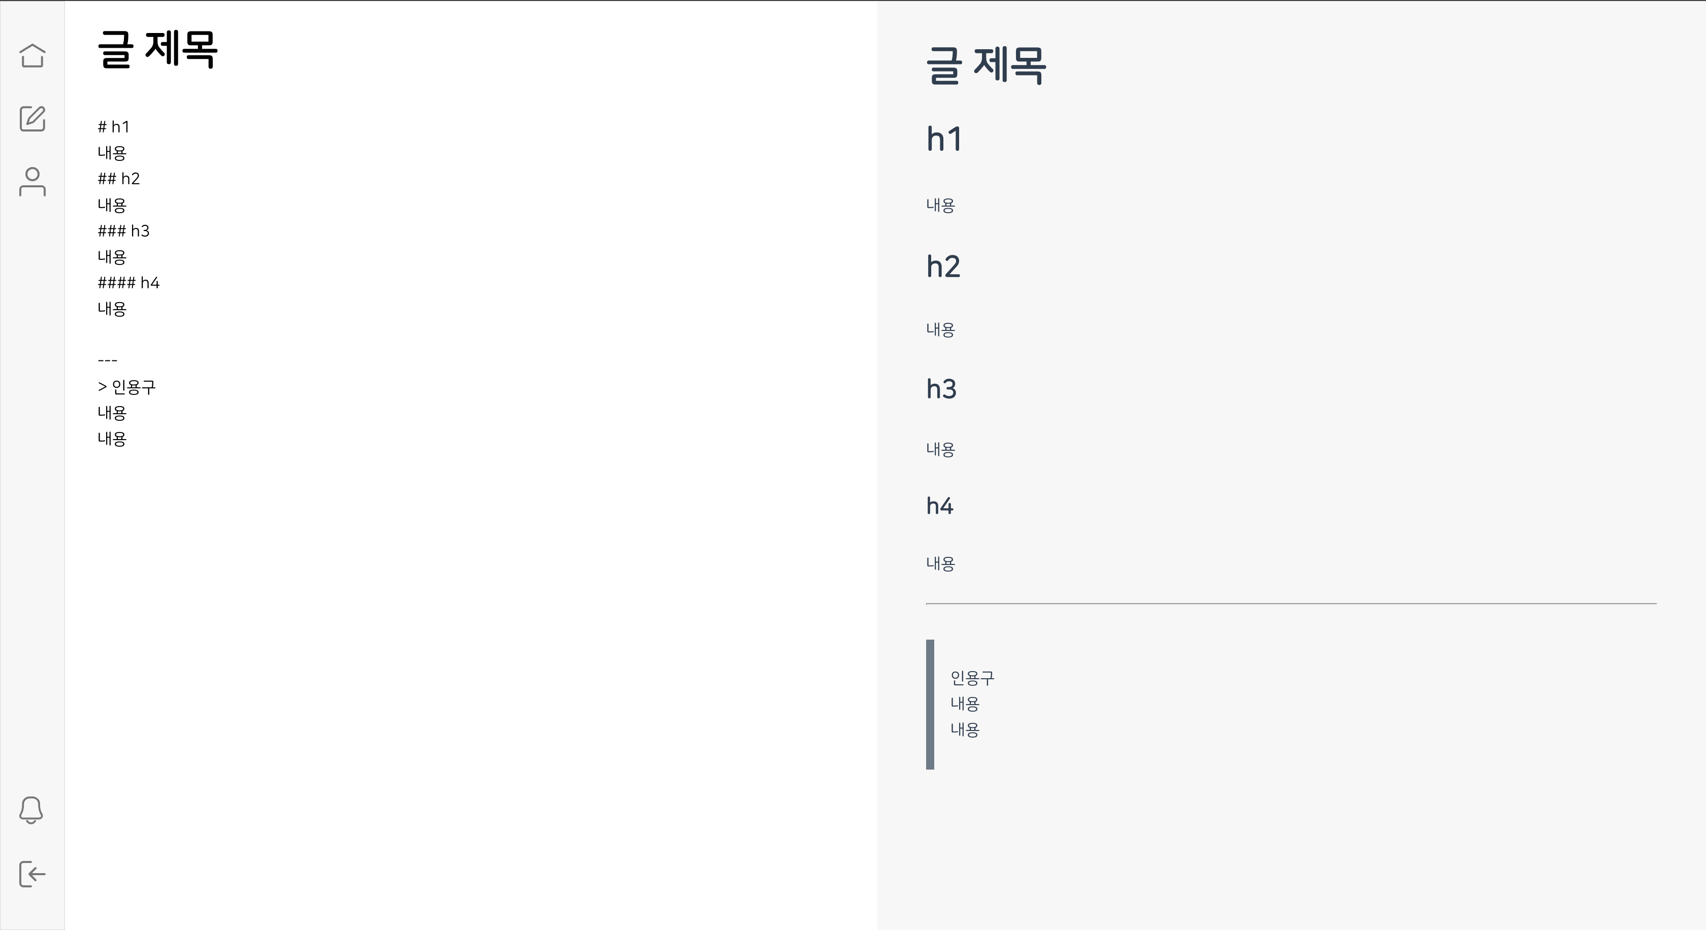1706x930 pixels.
Task: Click the preview title '글 제목'
Action: [986, 65]
